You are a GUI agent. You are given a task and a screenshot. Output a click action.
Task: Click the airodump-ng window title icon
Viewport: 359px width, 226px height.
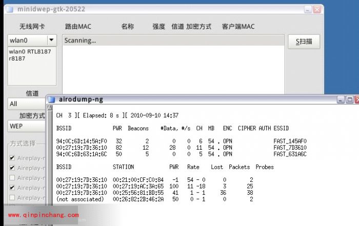51,99
